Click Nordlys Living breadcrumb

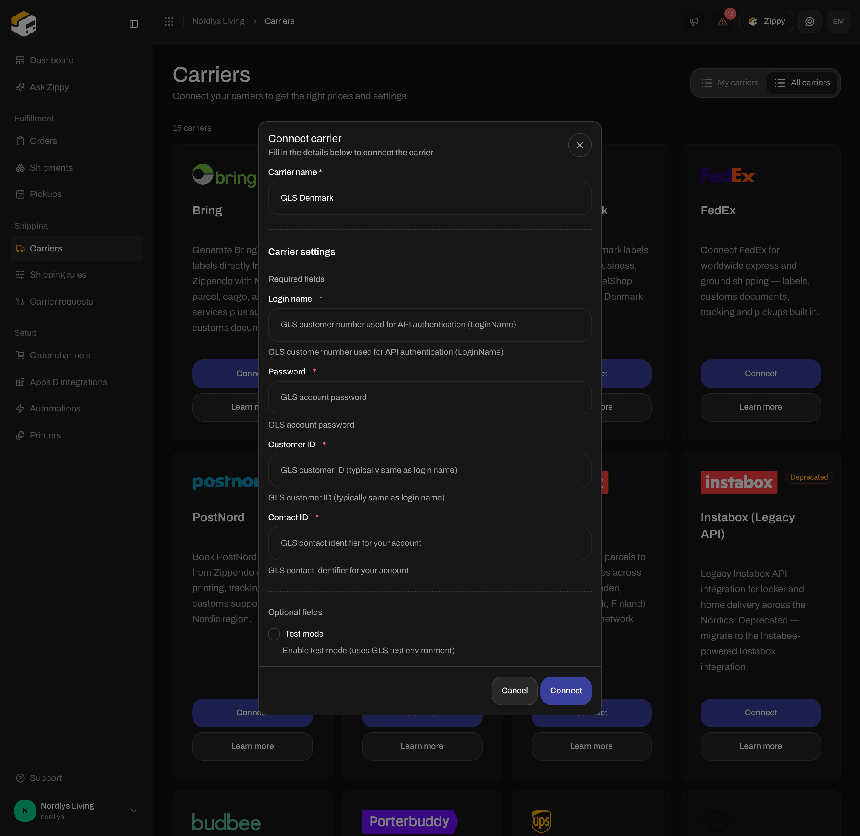click(x=218, y=21)
